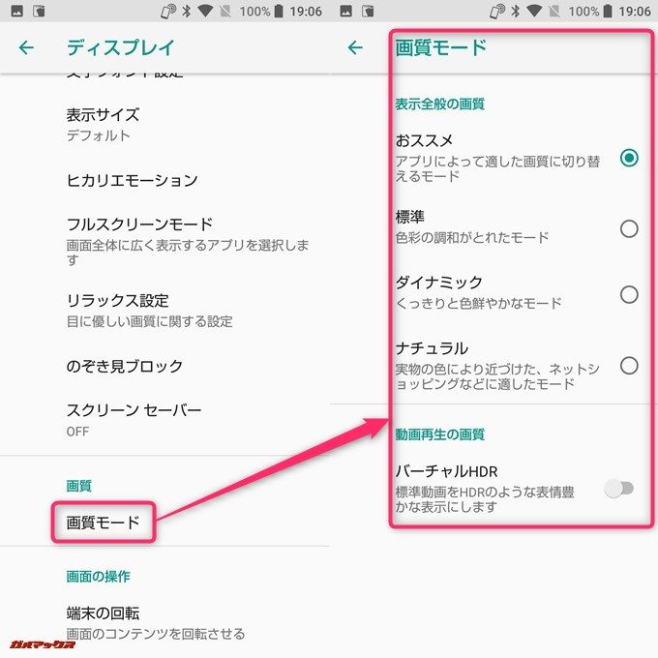Tap the OFF value under スクリーン セーバー
The image size is (658, 658).
77,432
